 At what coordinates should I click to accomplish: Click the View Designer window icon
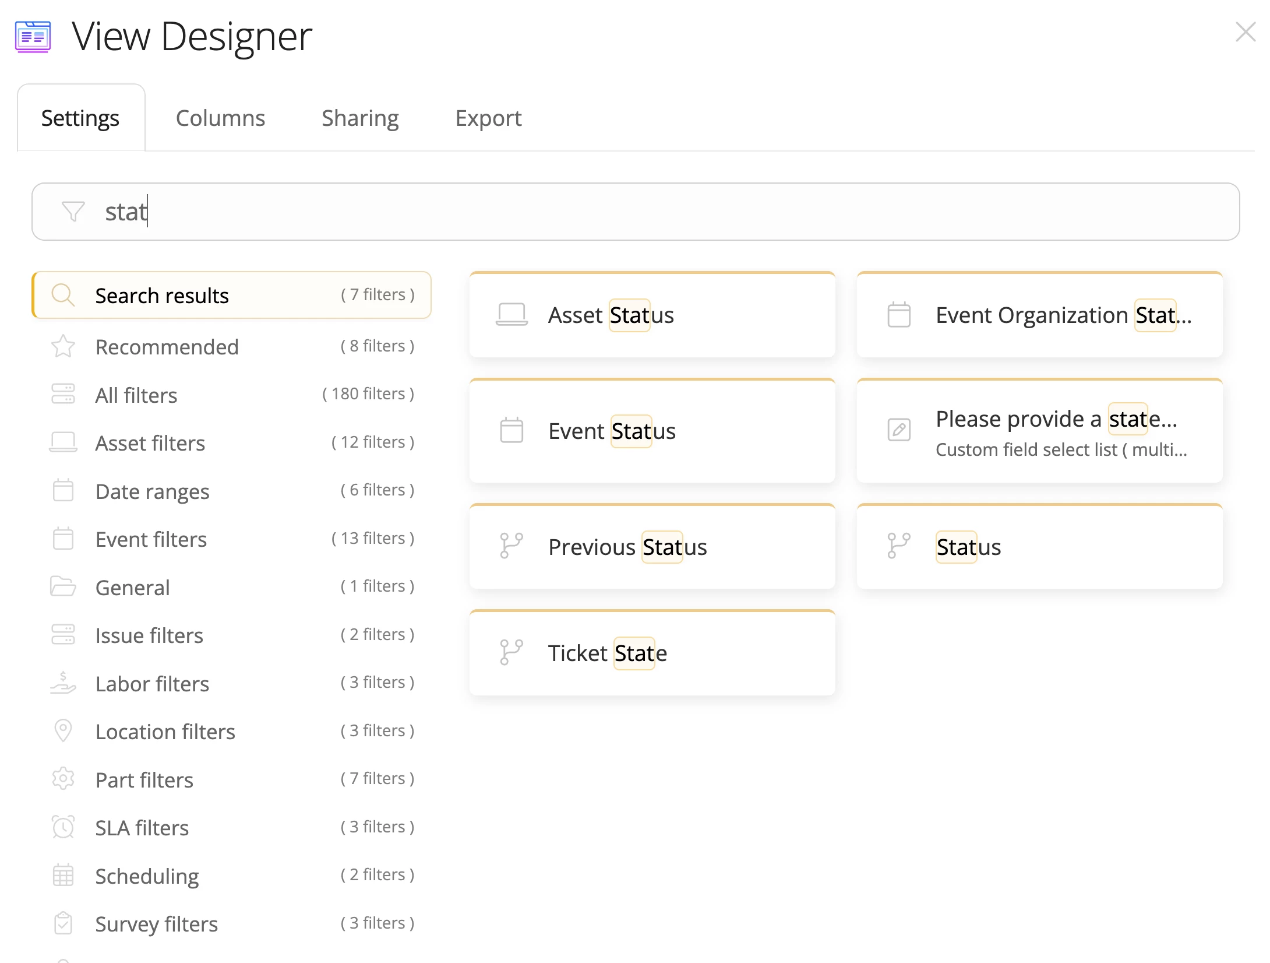(x=33, y=37)
